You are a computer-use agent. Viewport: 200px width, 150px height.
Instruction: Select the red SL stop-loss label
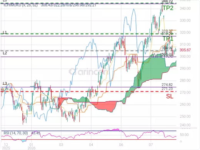(x=170, y=96)
